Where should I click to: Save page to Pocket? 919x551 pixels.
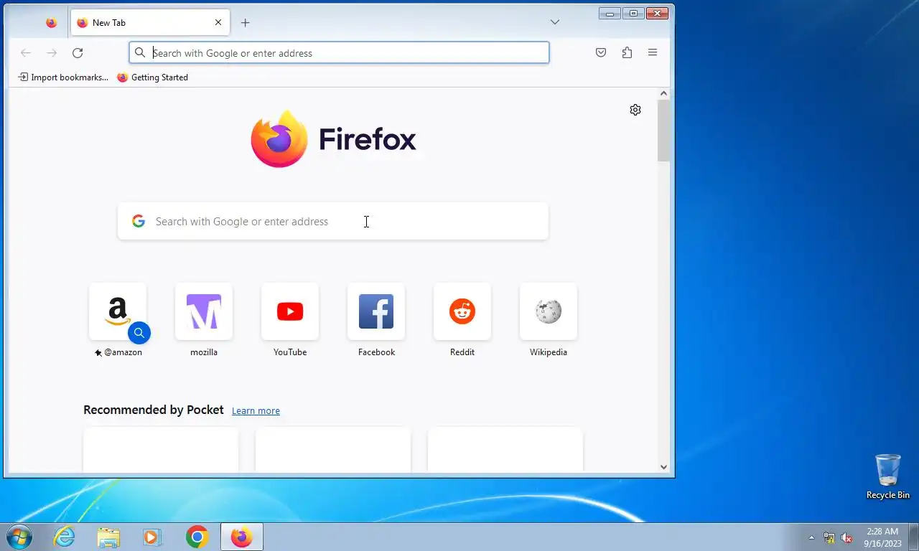click(601, 52)
